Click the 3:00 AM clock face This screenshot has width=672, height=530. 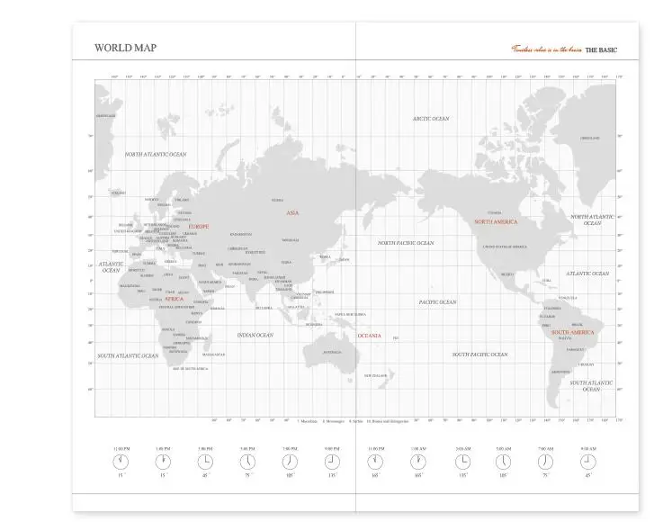[x=463, y=462]
